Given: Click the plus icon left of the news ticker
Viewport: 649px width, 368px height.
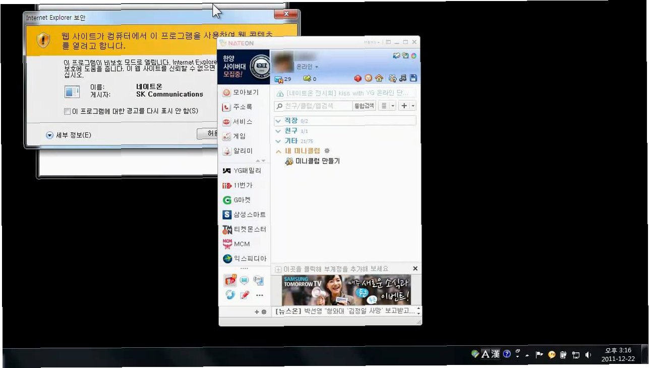Looking at the screenshot, I should [x=257, y=312].
